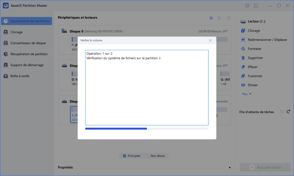Select the Effacer eraser icon

pos(243,67)
